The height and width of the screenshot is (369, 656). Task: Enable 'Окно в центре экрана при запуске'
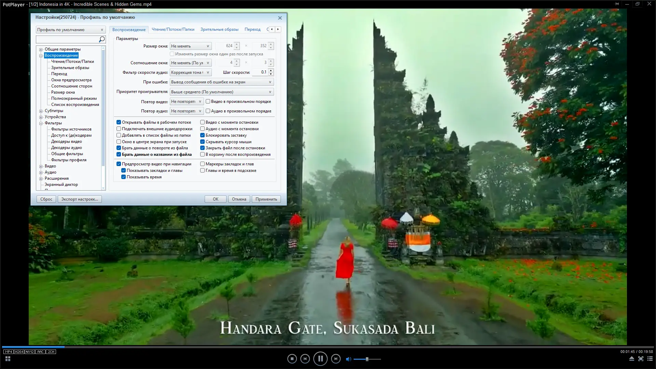click(x=119, y=142)
